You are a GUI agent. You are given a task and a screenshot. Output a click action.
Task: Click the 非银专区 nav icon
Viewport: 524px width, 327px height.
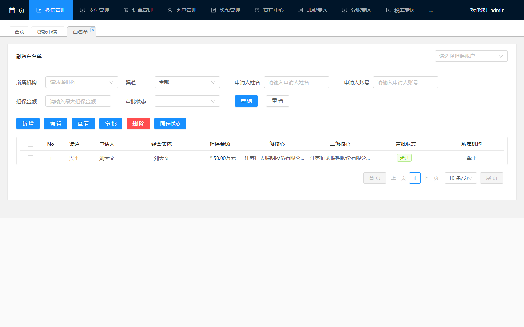point(301,10)
